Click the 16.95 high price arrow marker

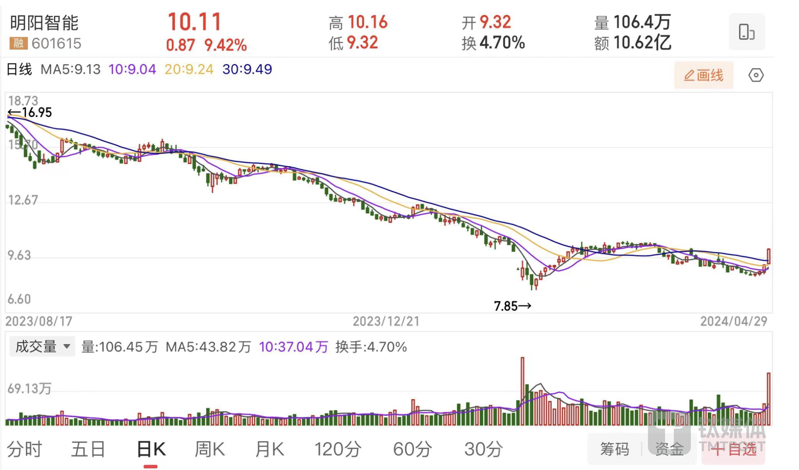pyautogui.click(x=30, y=112)
